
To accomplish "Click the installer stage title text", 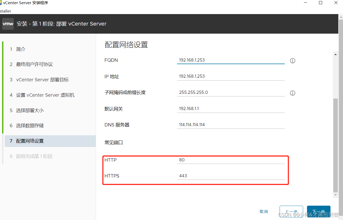I will pyautogui.click(x=62, y=24).
